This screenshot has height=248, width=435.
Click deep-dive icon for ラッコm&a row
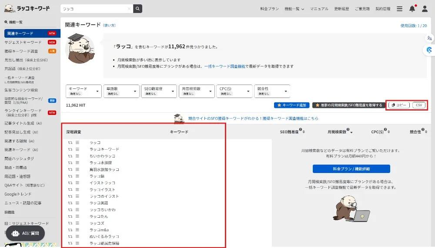[70, 230]
